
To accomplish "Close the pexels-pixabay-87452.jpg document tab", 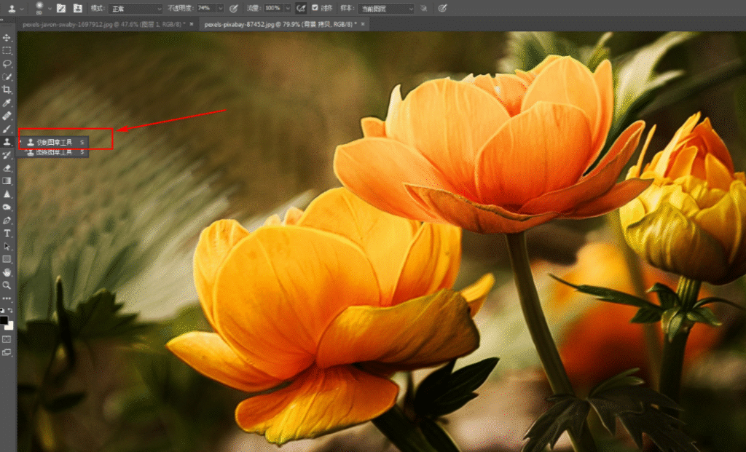I will coord(363,24).
